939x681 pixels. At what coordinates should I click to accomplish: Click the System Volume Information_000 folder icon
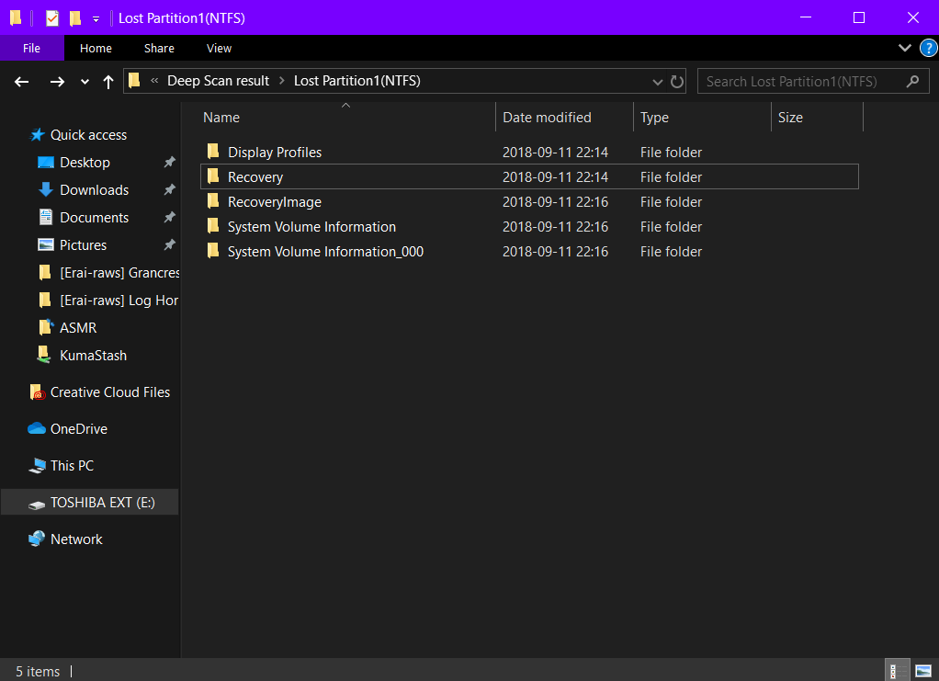[x=213, y=250]
